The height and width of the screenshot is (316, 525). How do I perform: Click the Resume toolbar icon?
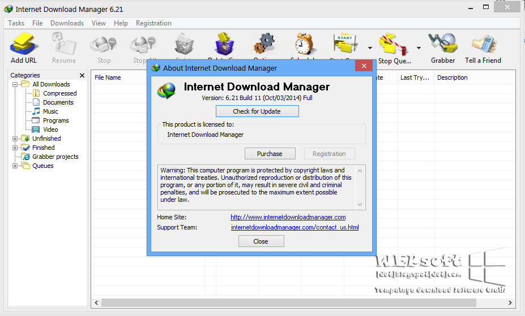click(x=63, y=44)
